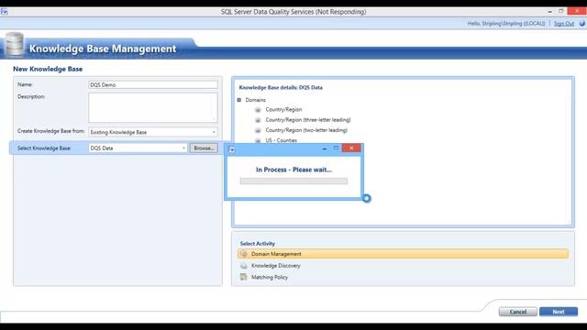
Task: Maximize the In Process dialog
Action: [336, 148]
